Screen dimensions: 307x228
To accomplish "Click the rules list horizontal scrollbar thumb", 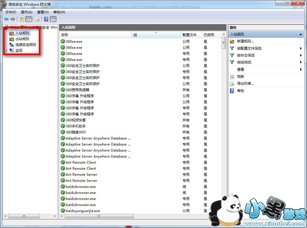I will [x=99, y=216].
